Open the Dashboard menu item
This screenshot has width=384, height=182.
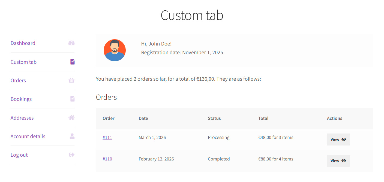coord(23,43)
